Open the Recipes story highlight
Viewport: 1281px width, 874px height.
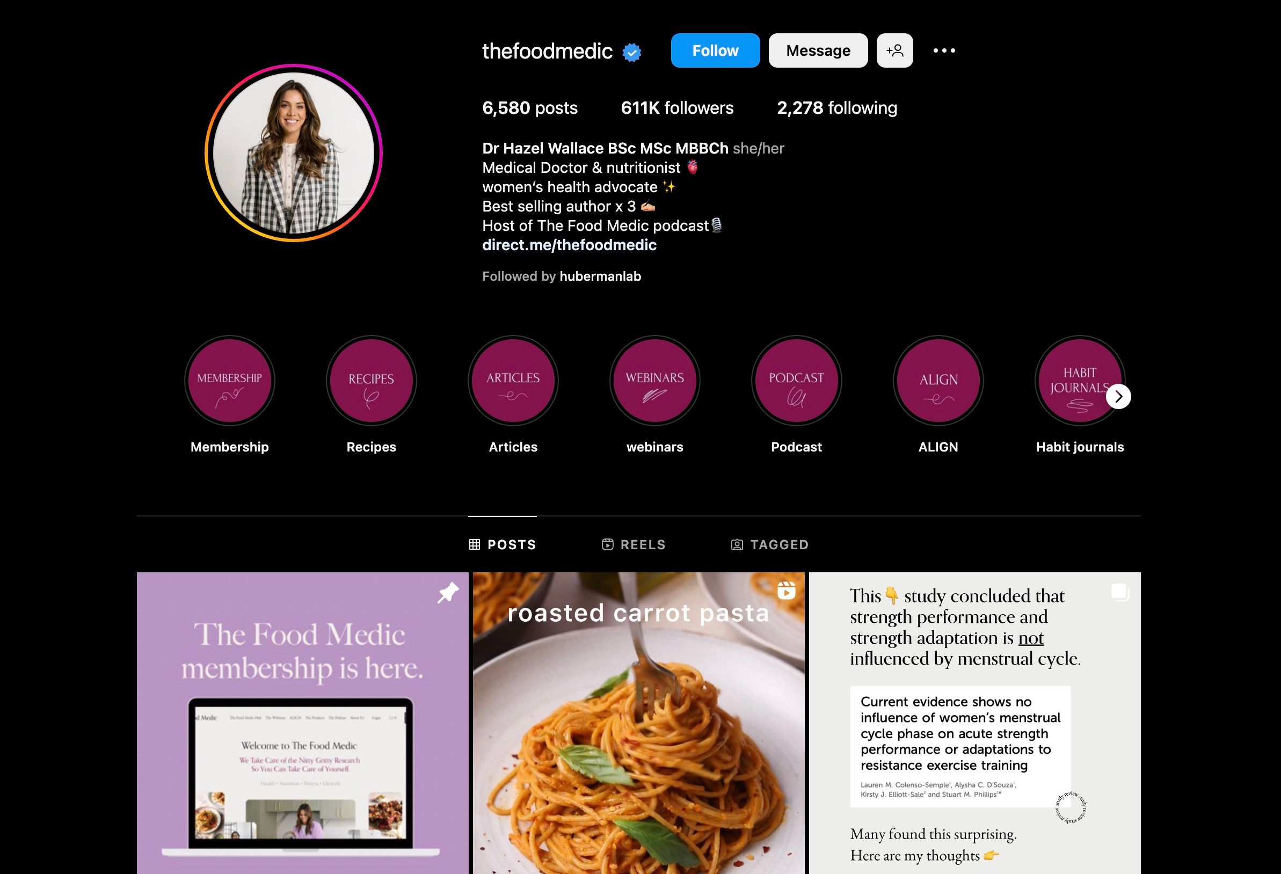(x=371, y=380)
